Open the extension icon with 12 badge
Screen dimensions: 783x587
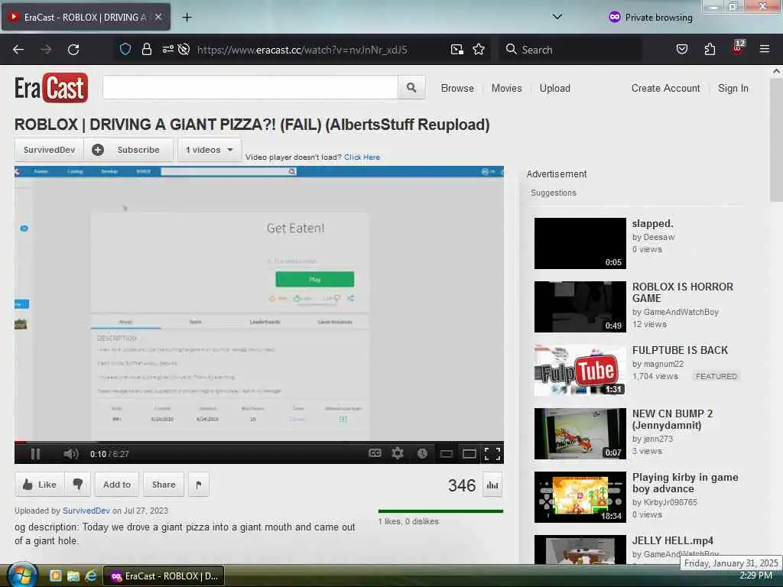[738, 47]
